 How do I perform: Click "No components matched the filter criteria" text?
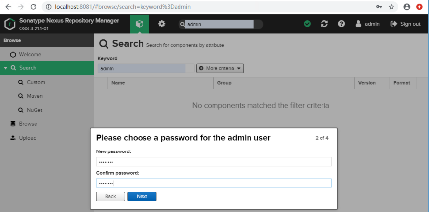coord(261,105)
